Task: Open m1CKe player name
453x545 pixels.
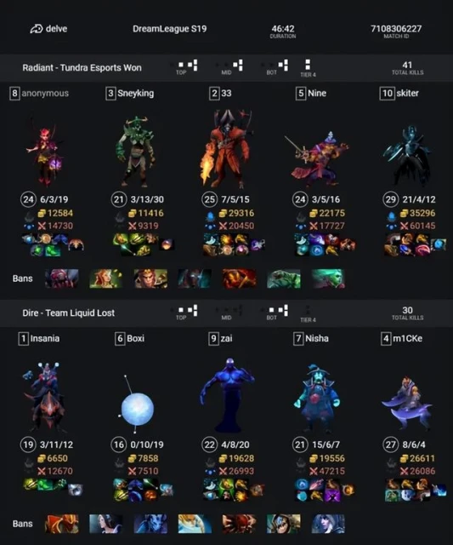Action: 408,339
